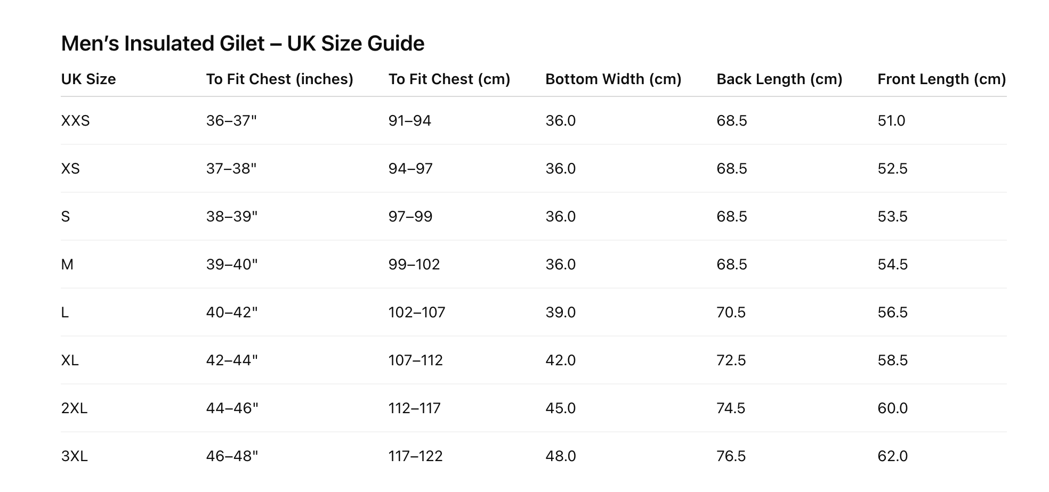Select the XL size row label
The image size is (1049, 492).
(x=70, y=360)
